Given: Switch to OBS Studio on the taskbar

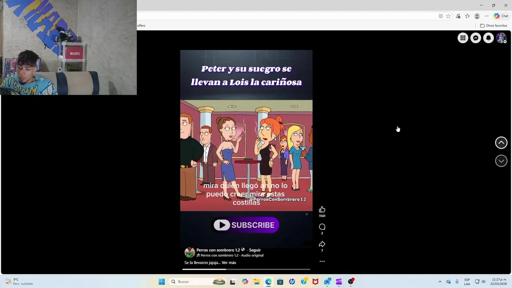Looking at the screenshot, I should (351, 282).
